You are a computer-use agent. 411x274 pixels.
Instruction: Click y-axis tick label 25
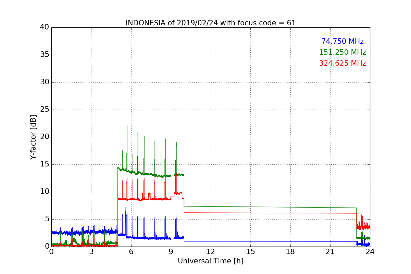point(45,110)
